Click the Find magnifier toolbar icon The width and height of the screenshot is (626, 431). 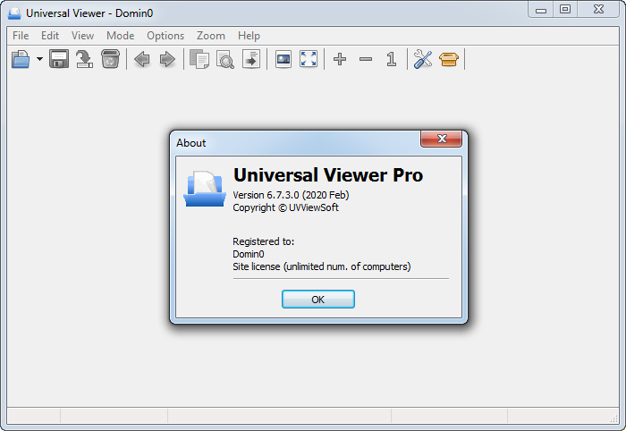tap(225, 59)
